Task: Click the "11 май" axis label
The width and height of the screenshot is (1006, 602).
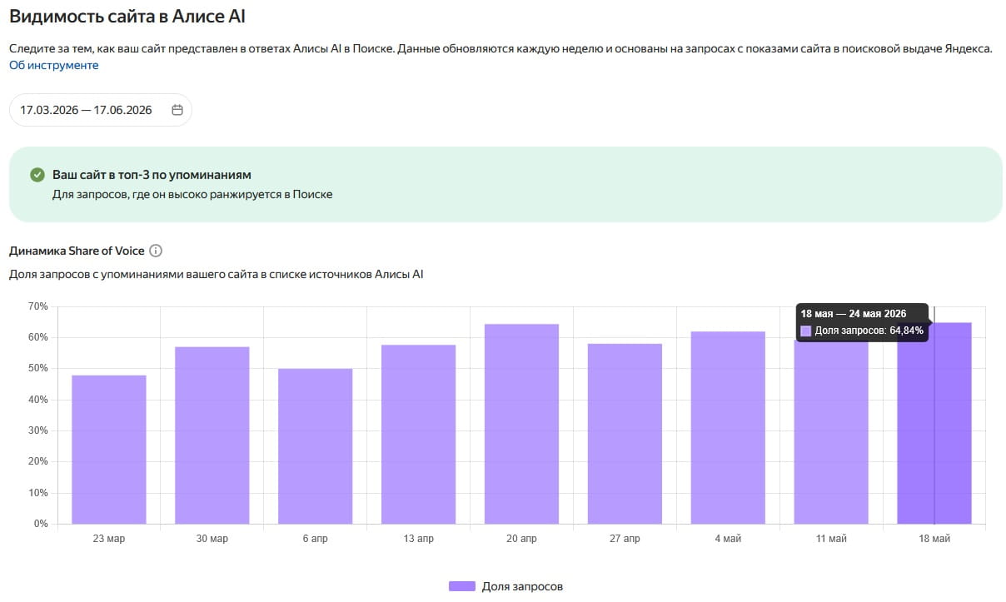Action: pyautogui.click(x=831, y=539)
